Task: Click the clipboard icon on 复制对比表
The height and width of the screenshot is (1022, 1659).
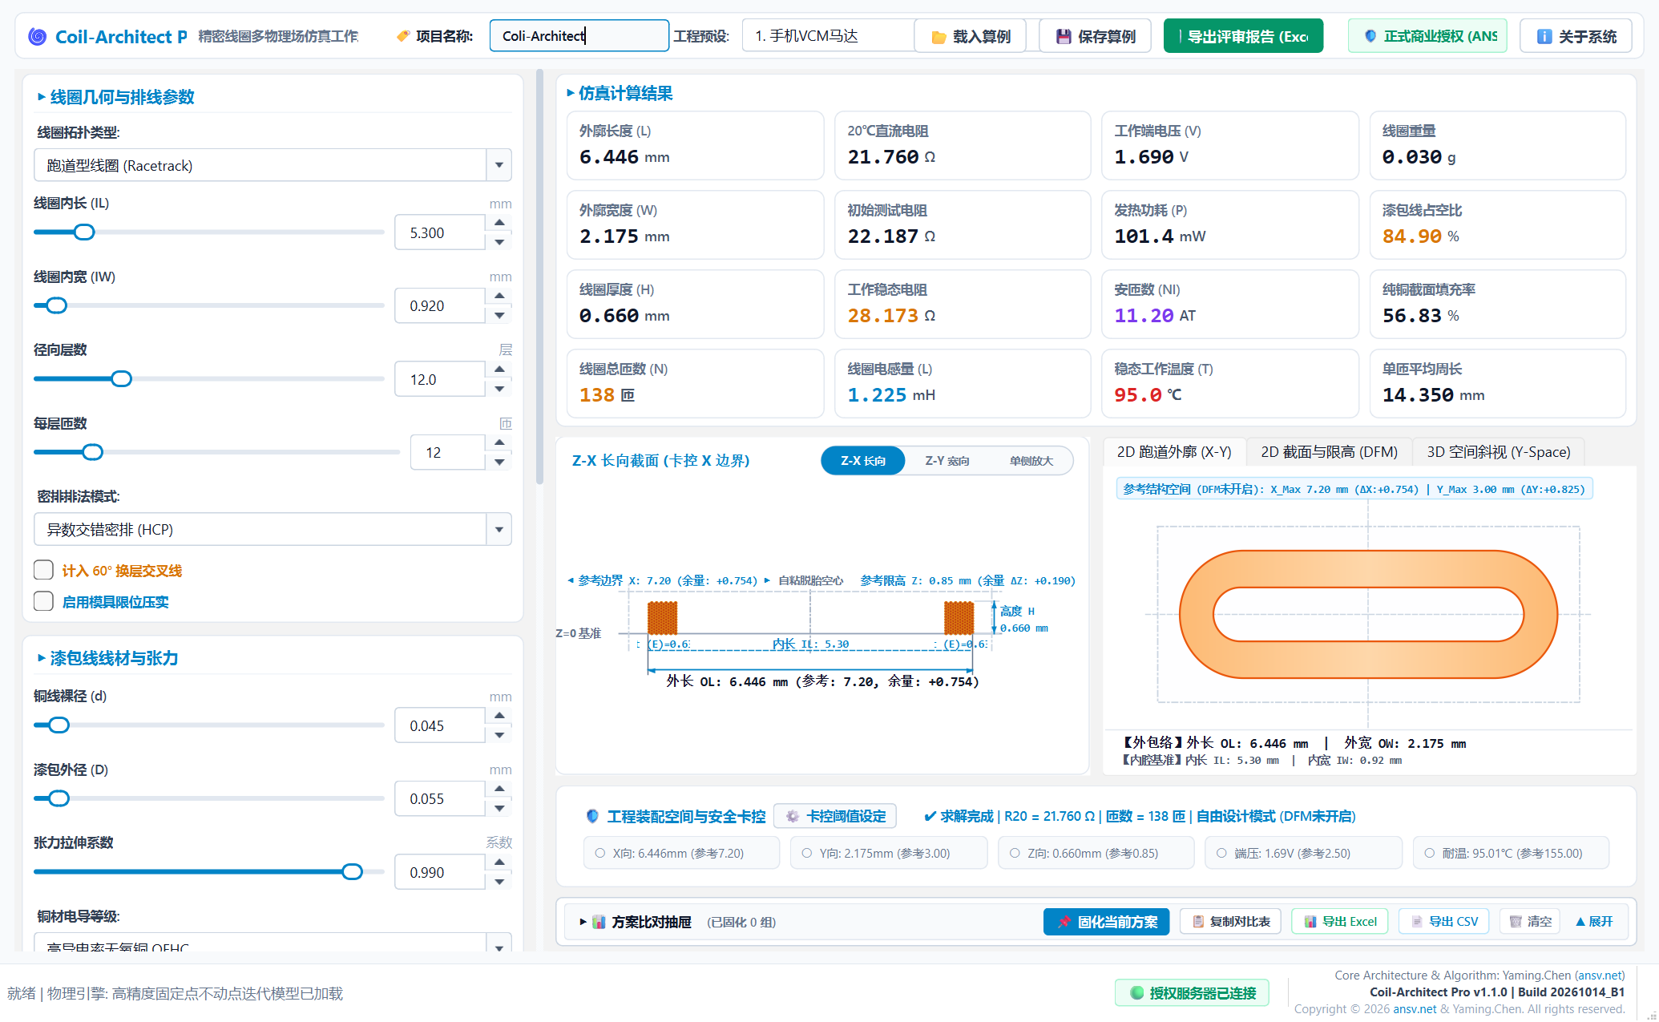Action: click(x=1198, y=922)
